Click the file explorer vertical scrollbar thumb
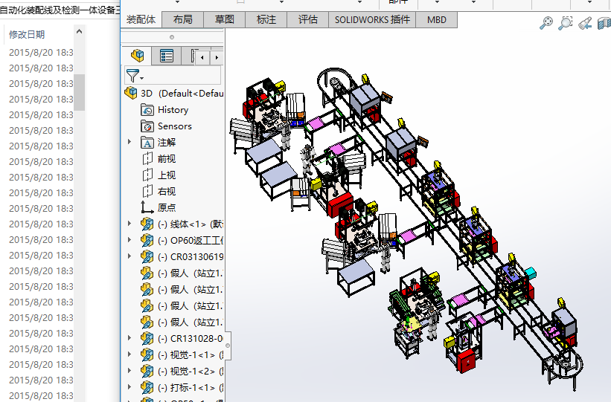The image size is (611, 402). click(79, 92)
